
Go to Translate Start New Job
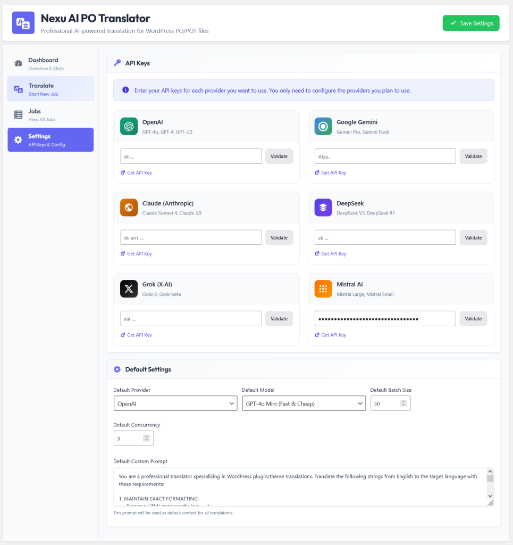[51, 89]
